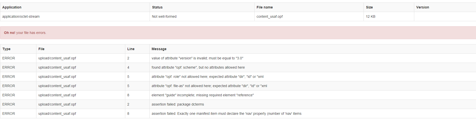Click the Not well-formed status cell
The height and width of the screenshot is (119, 476).
tap(164, 16)
